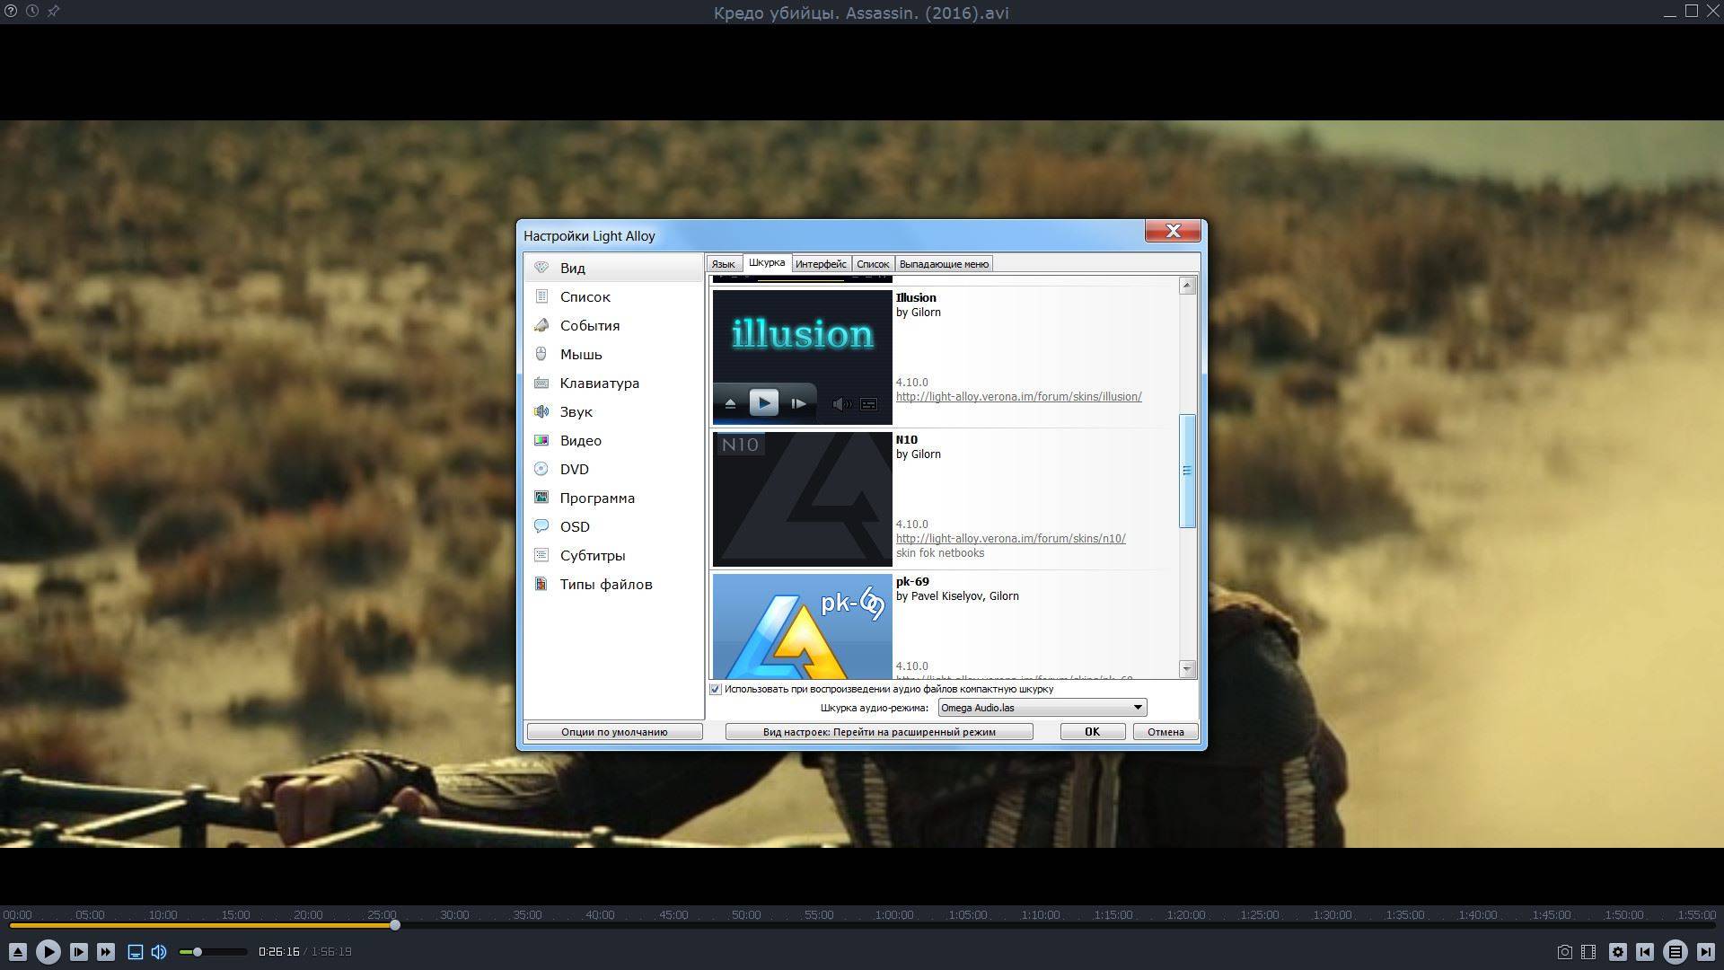Click the Отмена button
This screenshot has width=1724, height=970.
click(x=1165, y=732)
